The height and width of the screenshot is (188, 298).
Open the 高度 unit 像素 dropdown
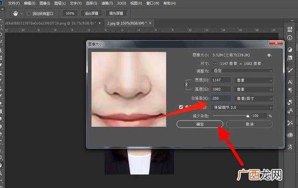254,89
